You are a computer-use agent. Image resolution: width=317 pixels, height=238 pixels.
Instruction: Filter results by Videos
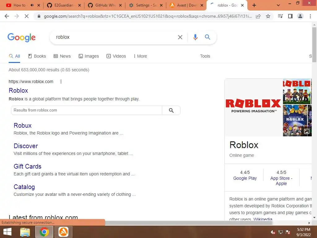coord(116,56)
